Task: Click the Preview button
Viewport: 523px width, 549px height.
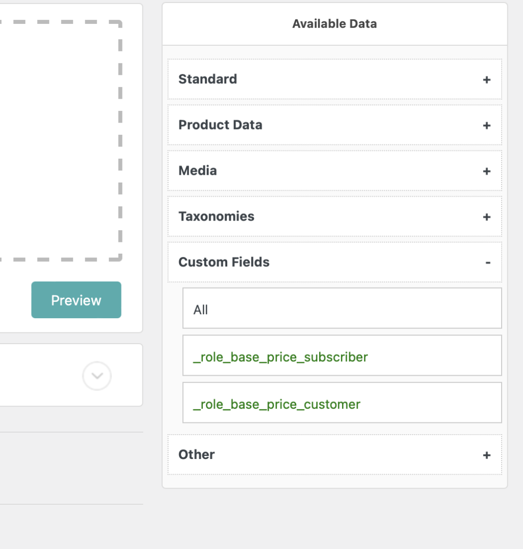Action: (x=76, y=300)
